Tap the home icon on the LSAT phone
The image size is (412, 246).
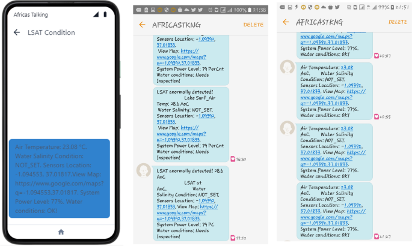[61, 232]
